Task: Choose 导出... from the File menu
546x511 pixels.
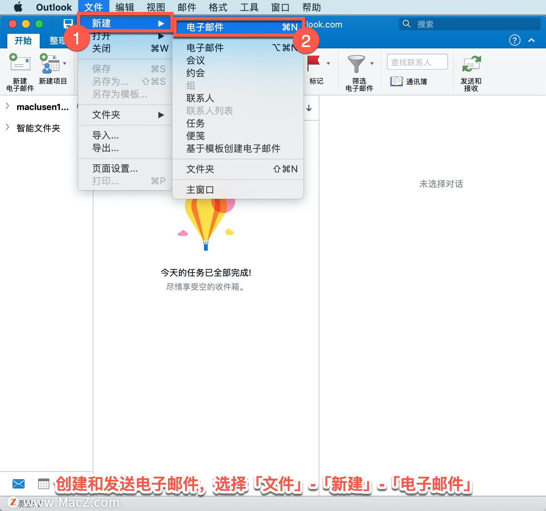Action: tap(125, 148)
